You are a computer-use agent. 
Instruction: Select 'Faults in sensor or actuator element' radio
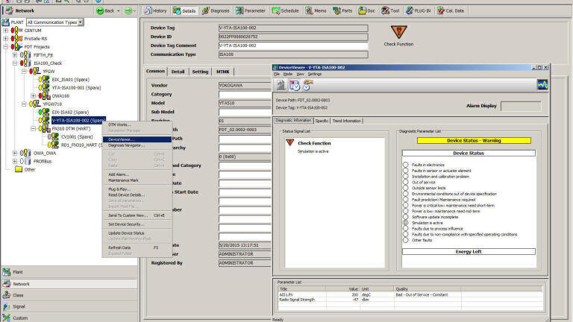pyautogui.click(x=406, y=171)
